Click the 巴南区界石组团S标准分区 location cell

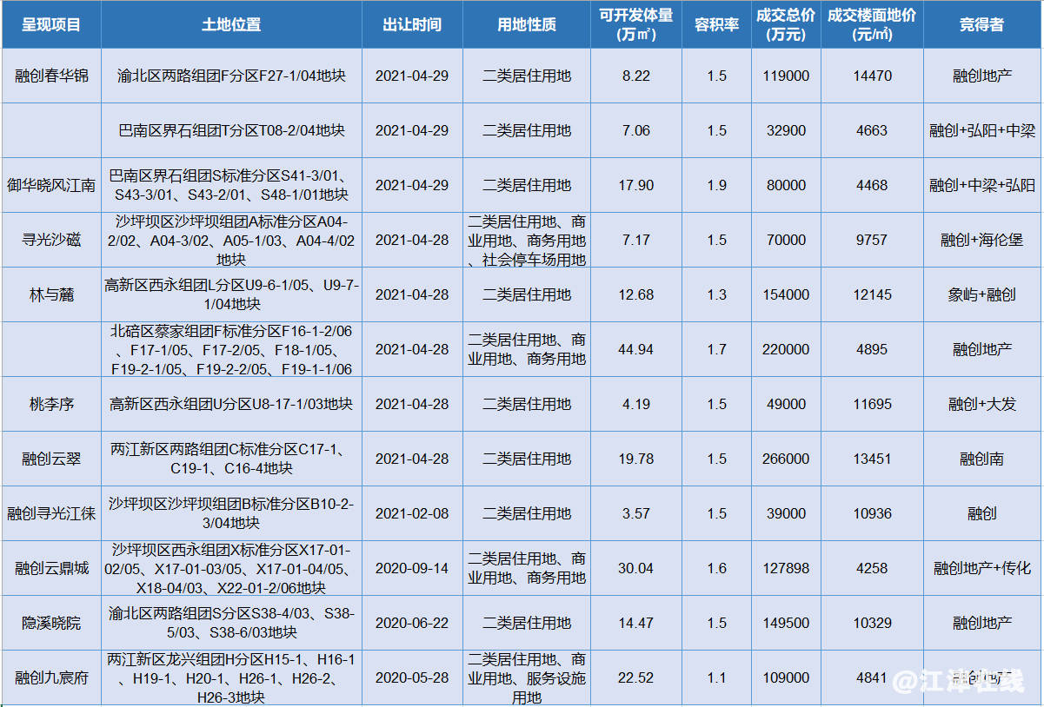coord(231,185)
